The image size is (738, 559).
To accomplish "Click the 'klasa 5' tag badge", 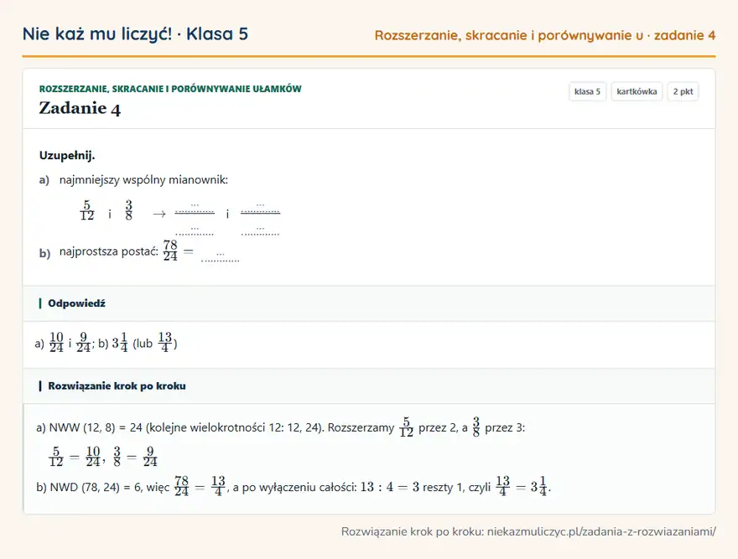I will point(587,91).
